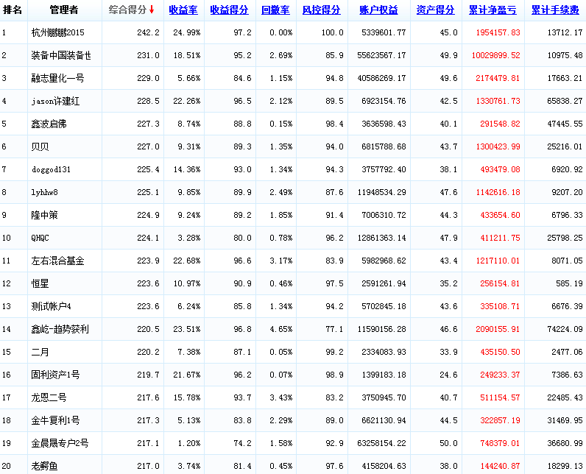
Task: Click account equity 63258154.22
Action: point(381,443)
